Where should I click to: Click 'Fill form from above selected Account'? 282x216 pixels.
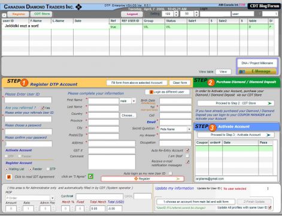pos(137,83)
